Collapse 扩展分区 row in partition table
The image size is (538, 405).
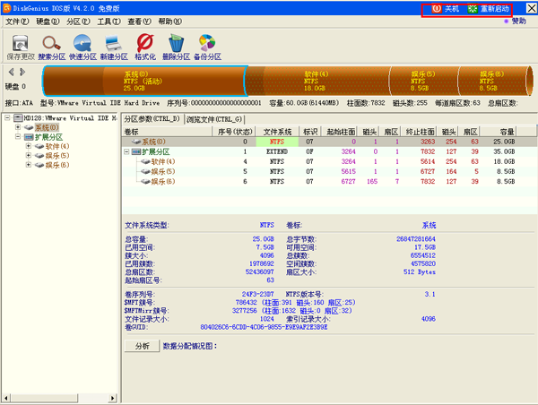click(126, 151)
